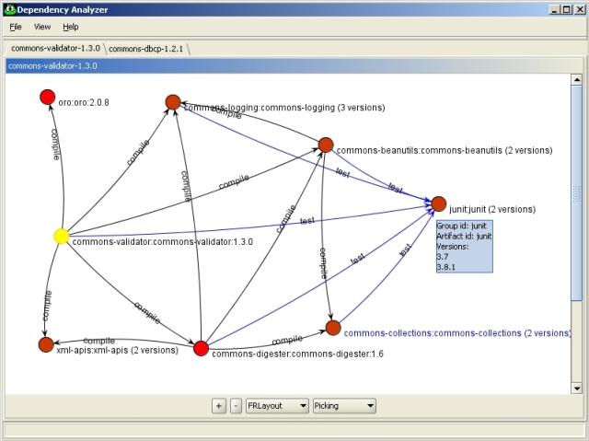The width and height of the screenshot is (589, 441).
Task: Click the commons-beanutils (2 versions) label
Action: pos(445,150)
